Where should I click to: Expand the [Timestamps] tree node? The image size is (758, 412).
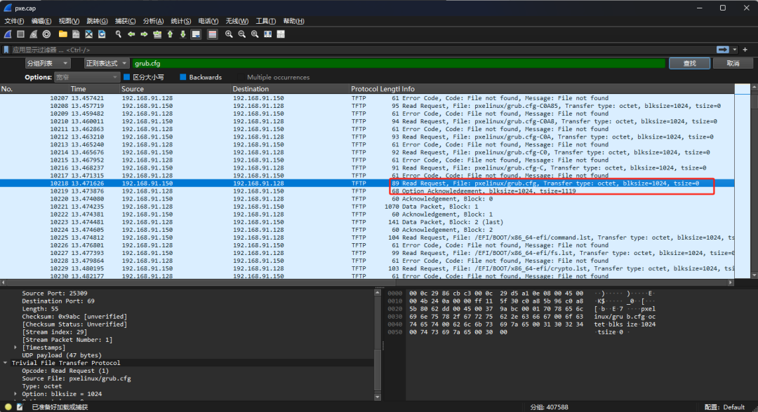[15, 348]
